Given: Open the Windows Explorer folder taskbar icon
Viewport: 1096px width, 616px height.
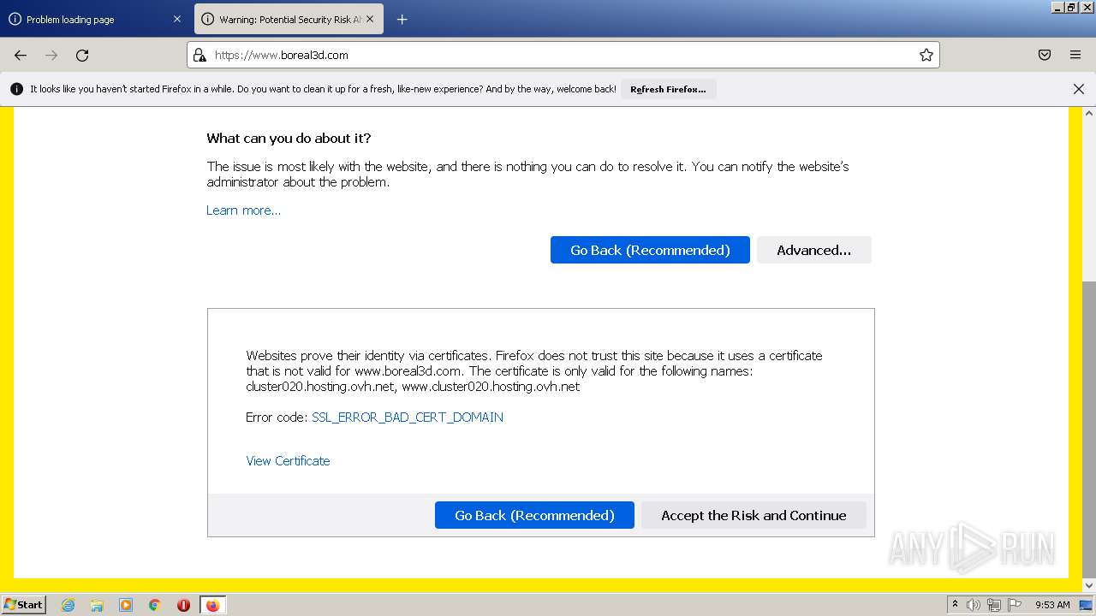Looking at the screenshot, I should tap(97, 605).
